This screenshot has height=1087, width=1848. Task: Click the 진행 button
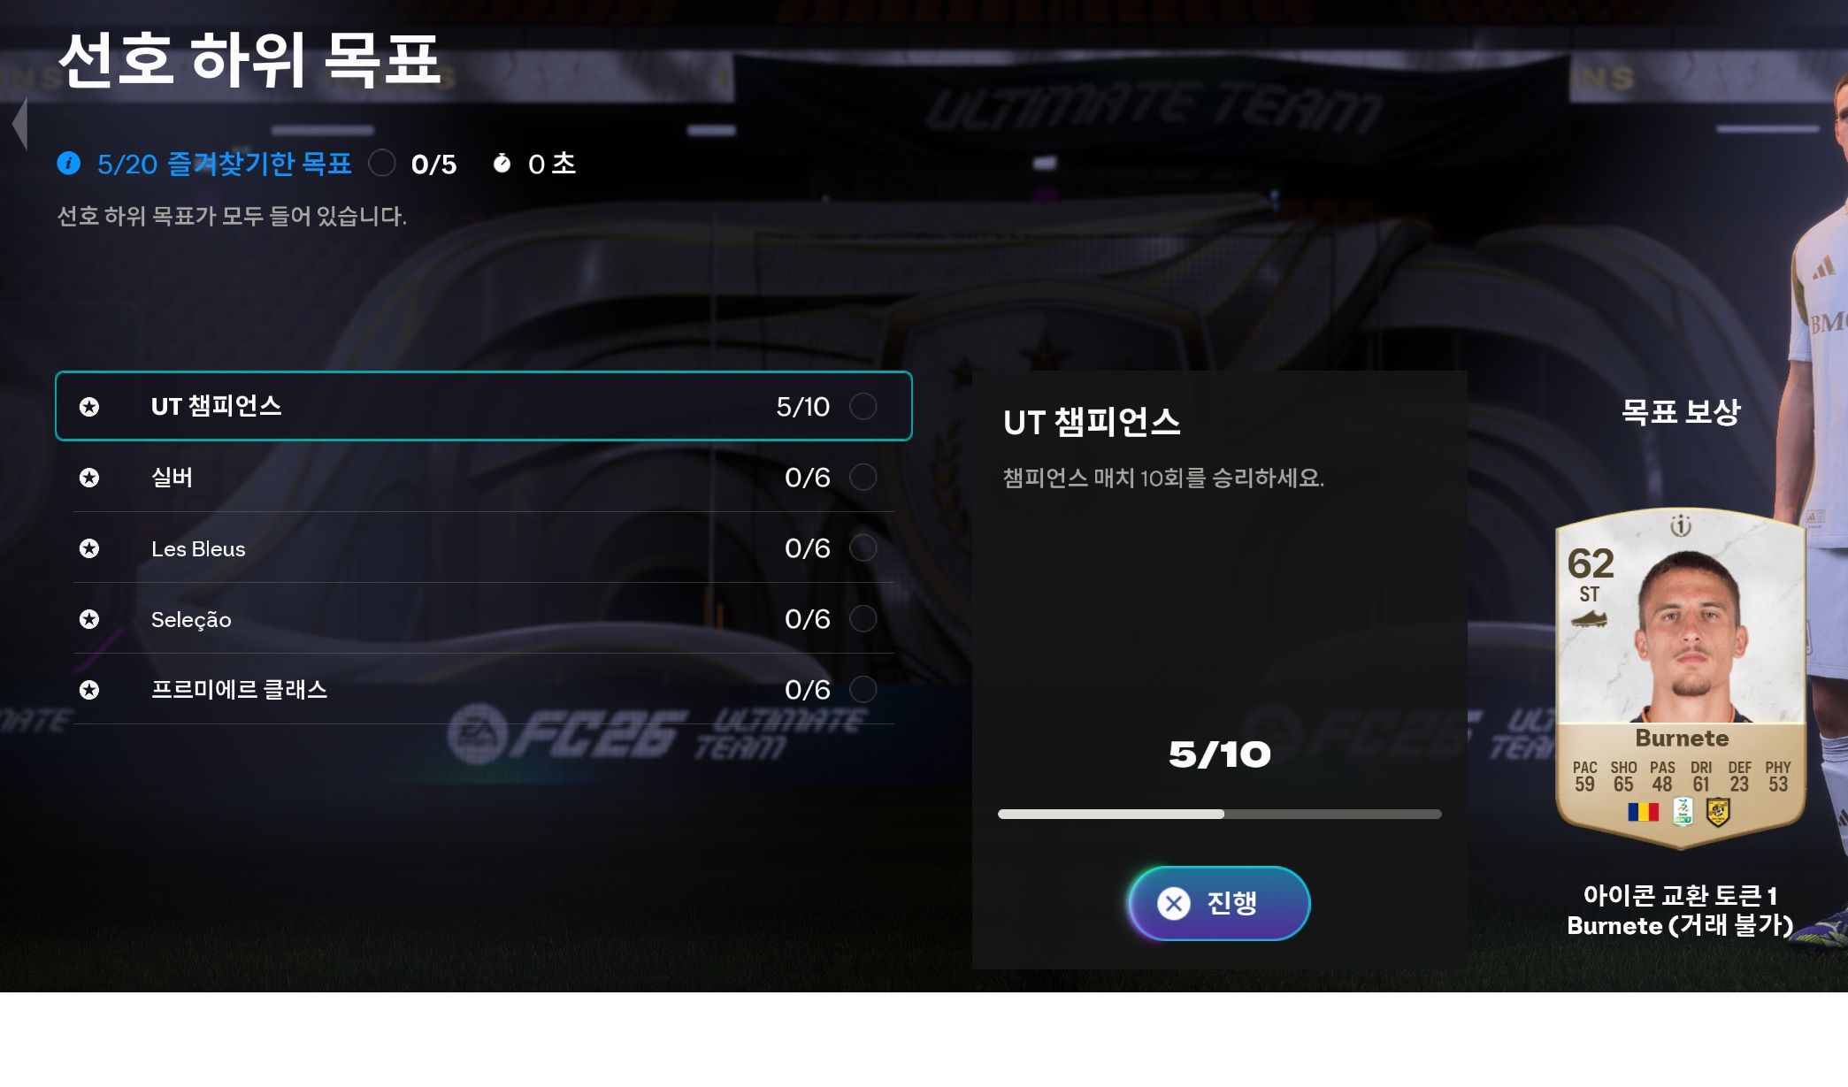[1219, 903]
